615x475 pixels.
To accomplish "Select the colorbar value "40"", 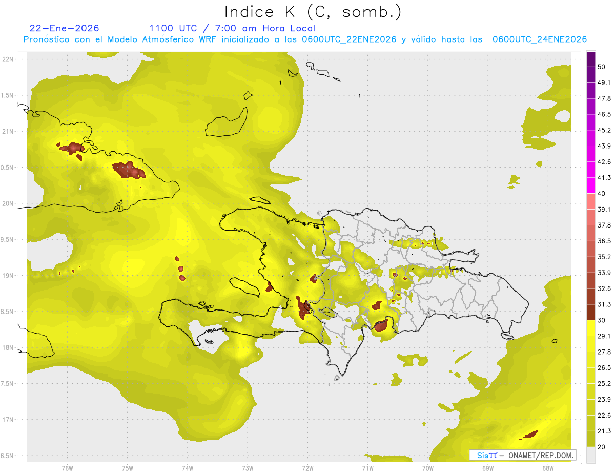I will (602, 193).
